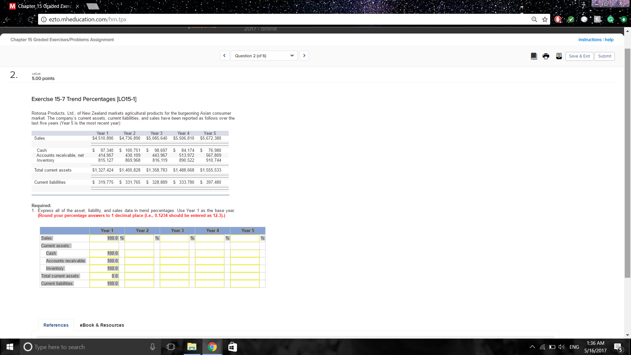Show hidden system tray icons chevron
The height and width of the screenshot is (355, 631).
[532, 347]
